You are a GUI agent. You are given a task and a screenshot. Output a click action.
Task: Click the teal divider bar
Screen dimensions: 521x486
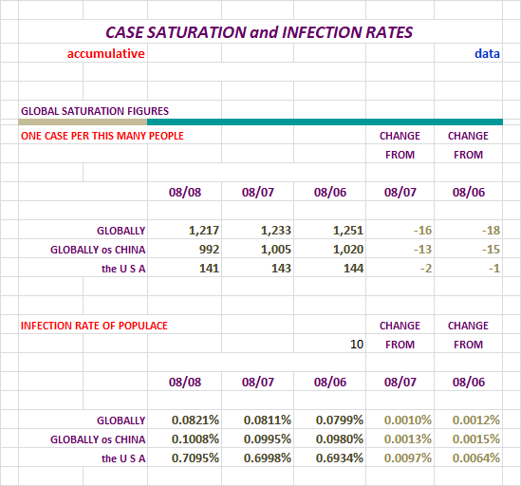325,122
